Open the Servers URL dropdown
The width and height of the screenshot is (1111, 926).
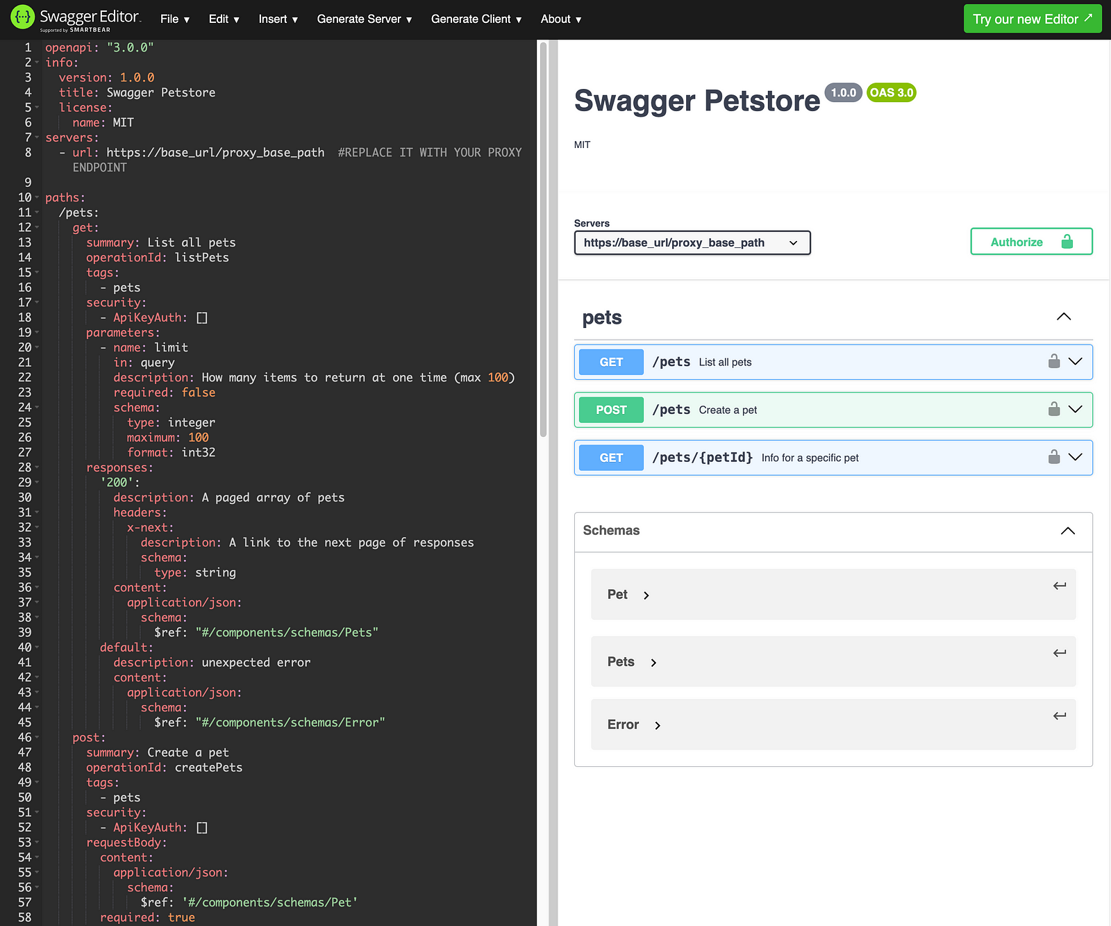click(x=692, y=242)
